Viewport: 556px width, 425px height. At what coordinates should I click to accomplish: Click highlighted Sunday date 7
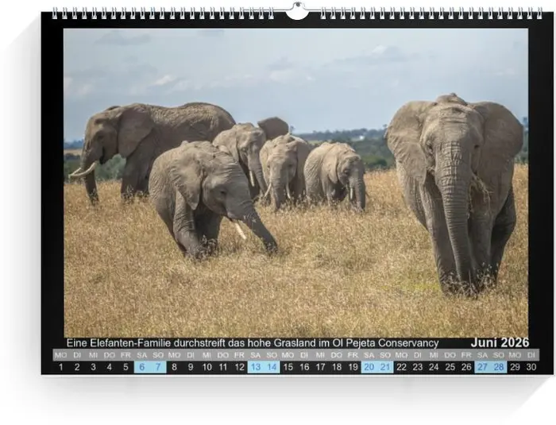(x=158, y=367)
